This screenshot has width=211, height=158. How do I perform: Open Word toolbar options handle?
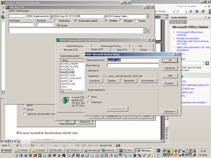click(x=210, y=12)
